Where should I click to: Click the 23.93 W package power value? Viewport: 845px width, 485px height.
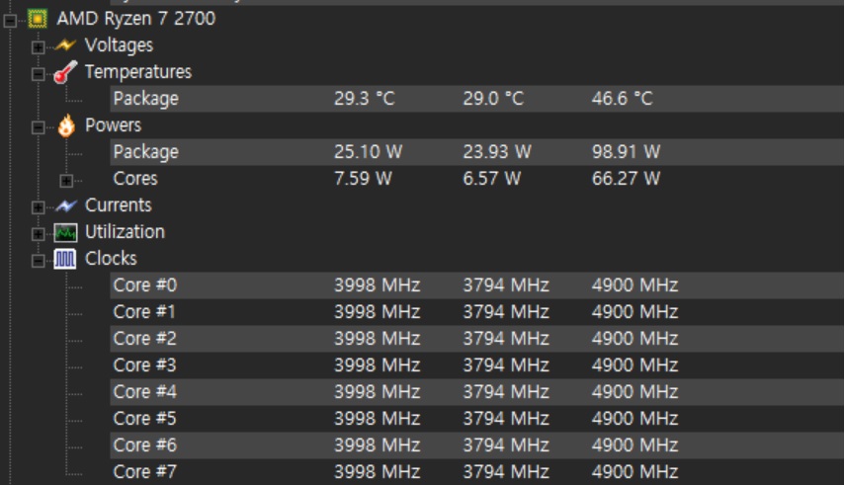coord(497,152)
